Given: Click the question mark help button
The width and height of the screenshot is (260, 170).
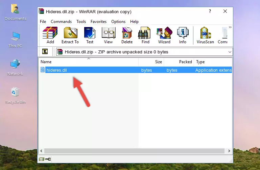Looking at the screenshot, I should (x=210, y=11).
